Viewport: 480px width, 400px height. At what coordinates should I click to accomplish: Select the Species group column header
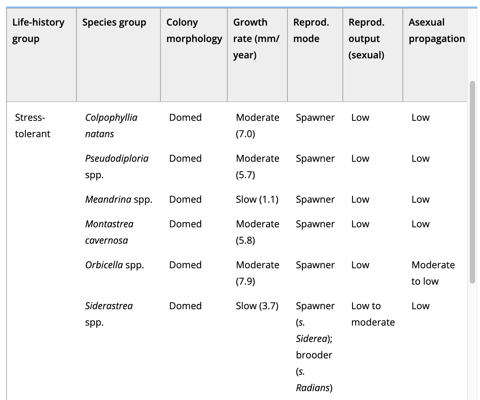(x=118, y=55)
